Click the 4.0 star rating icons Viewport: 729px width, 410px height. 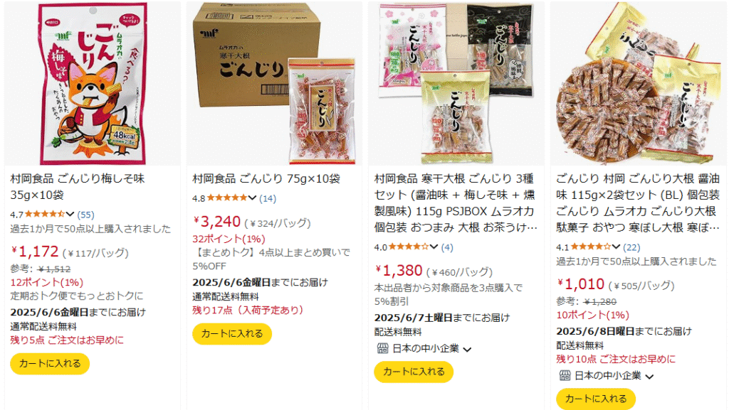409,247
